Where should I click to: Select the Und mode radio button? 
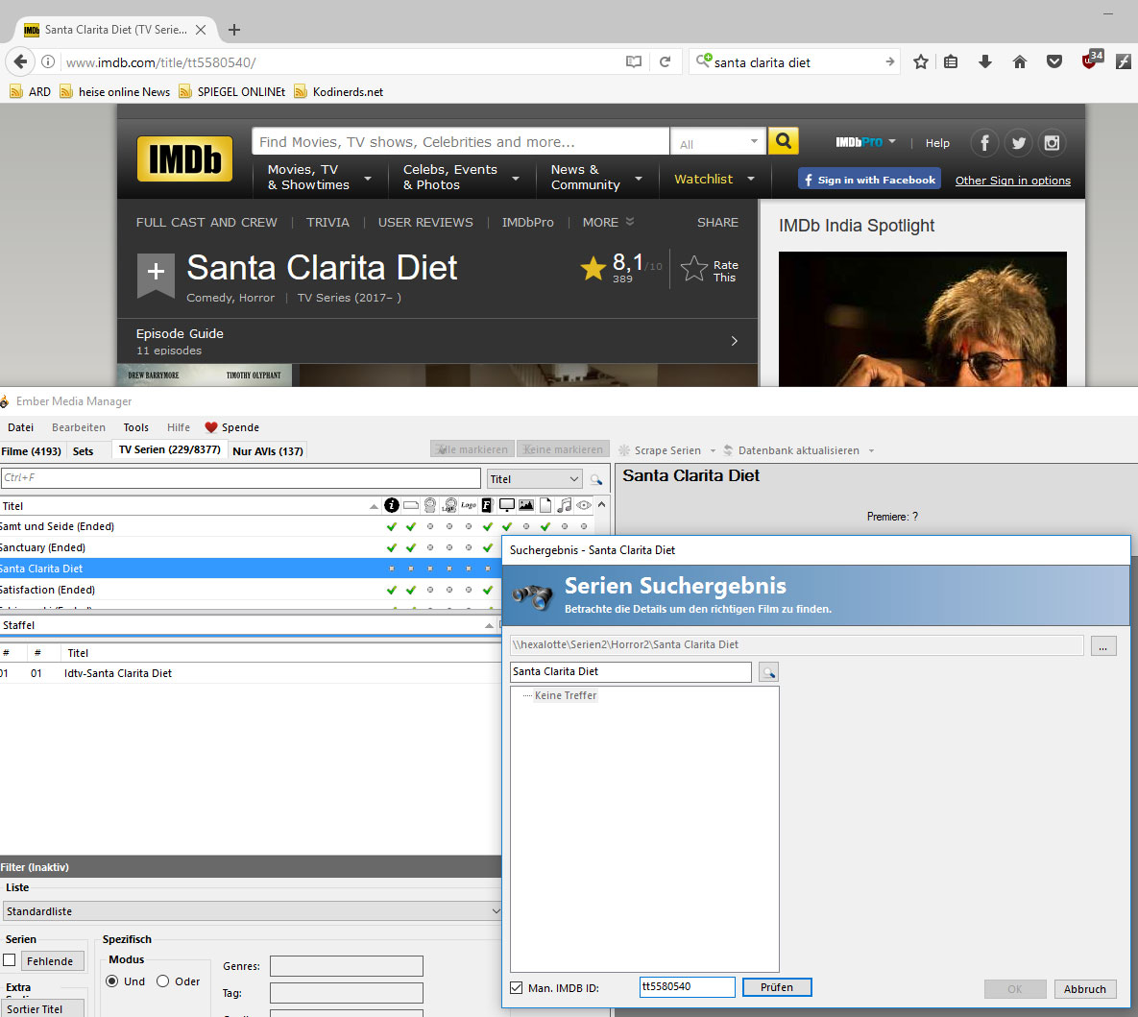pyautogui.click(x=111, y=981)
